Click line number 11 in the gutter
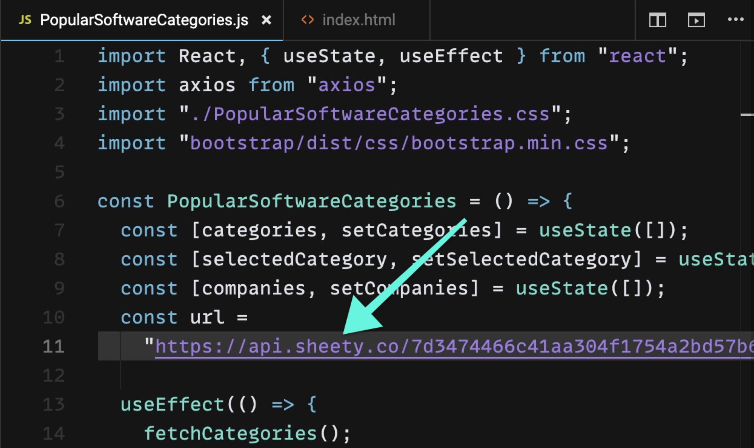The width and height of the screenshot is (754, 448). 54,347
